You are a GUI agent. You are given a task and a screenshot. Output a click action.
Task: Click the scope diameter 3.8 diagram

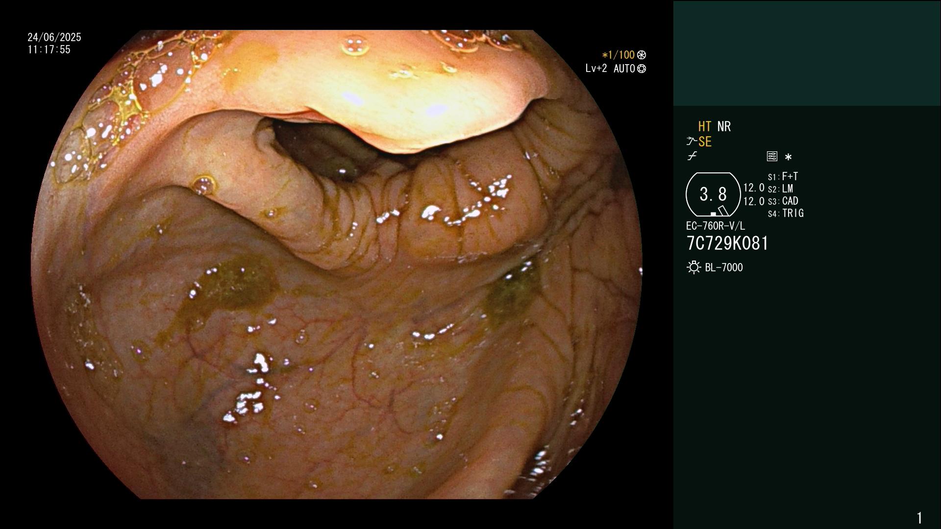point(713,194)
